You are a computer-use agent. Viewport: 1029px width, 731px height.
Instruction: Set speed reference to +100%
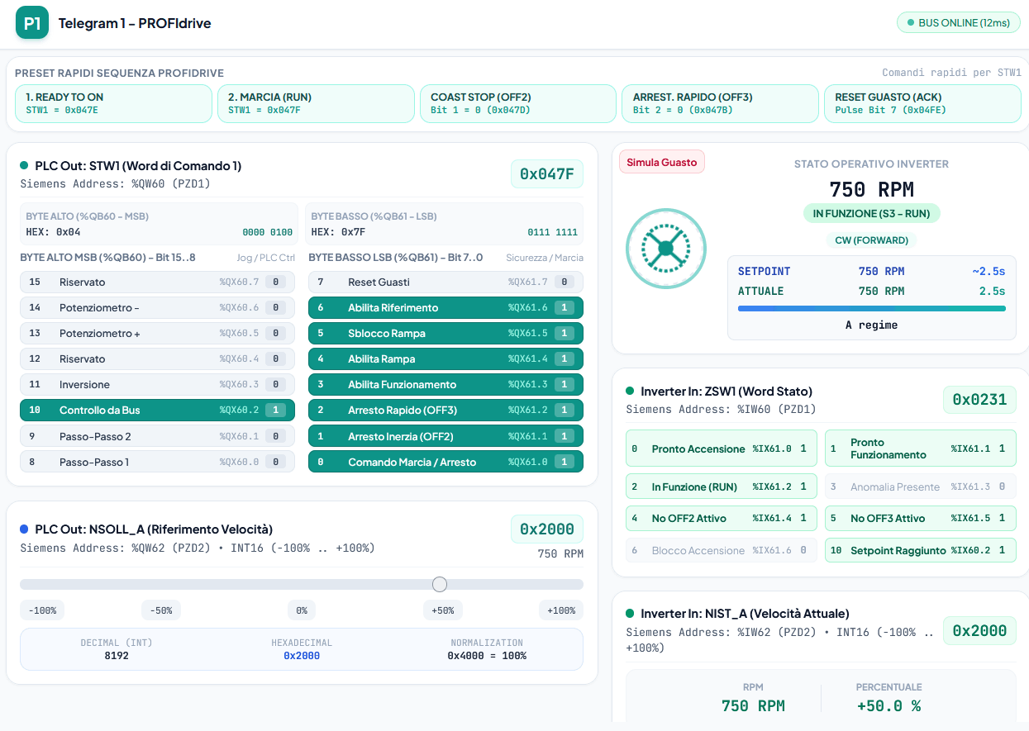561,610
